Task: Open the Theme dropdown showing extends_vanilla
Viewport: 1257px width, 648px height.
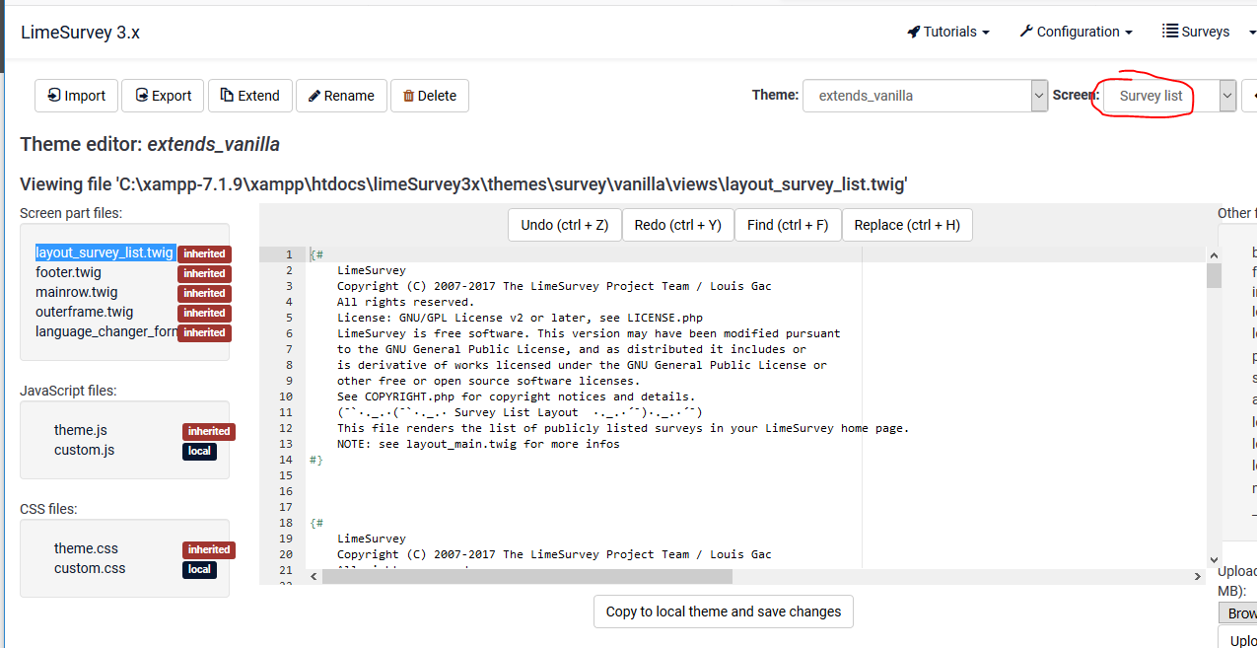Action: pos(925,96)
